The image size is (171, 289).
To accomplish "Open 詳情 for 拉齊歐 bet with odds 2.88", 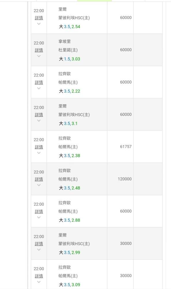I will [39, 212].
